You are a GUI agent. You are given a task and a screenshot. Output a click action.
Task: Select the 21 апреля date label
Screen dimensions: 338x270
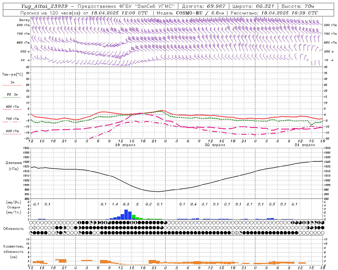[x=305, y=145]
